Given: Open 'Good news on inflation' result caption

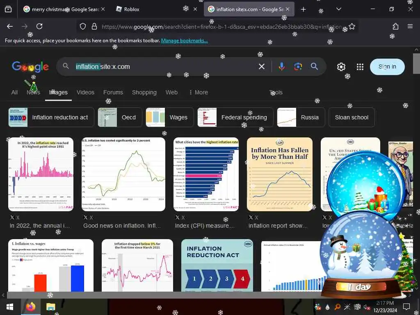Looking at the screenshot, I should pos(122,226).
